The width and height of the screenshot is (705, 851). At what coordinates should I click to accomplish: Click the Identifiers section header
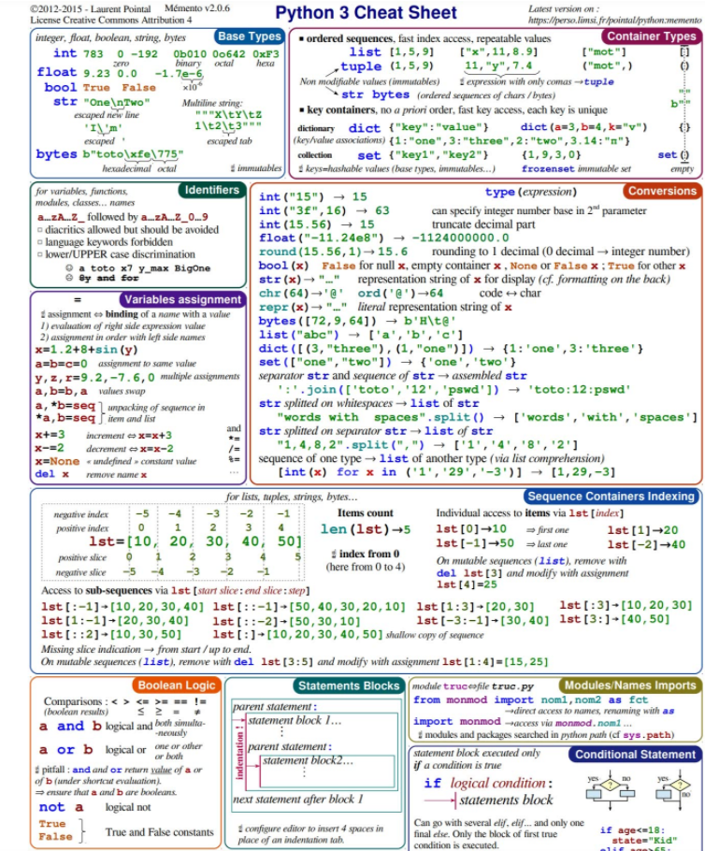click(x=211, y=190)
